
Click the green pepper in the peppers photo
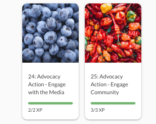point(131,16)
